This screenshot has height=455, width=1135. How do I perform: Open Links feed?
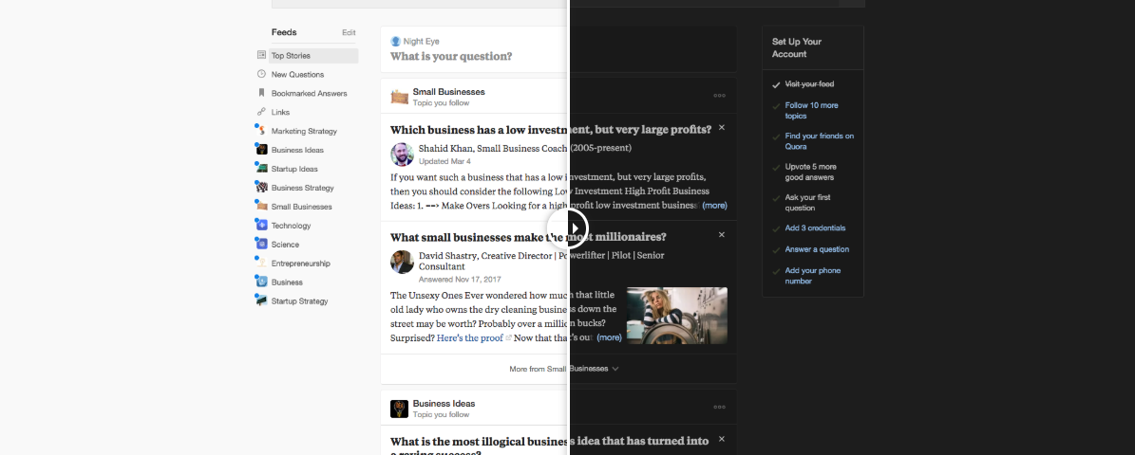pos(280,112)
